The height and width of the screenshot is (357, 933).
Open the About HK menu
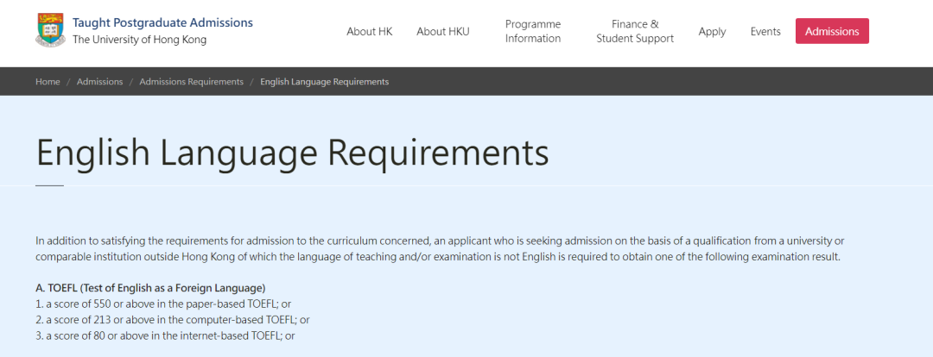369,31
